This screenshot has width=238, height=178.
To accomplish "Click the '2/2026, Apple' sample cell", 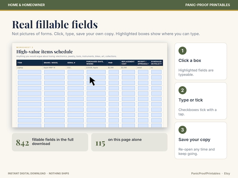I will (96, 67).
